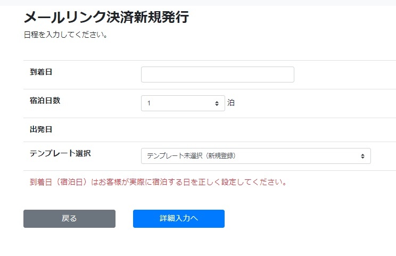
Task: Click the arrow icon in the template dropdown
Action: [x=362, y=156]
